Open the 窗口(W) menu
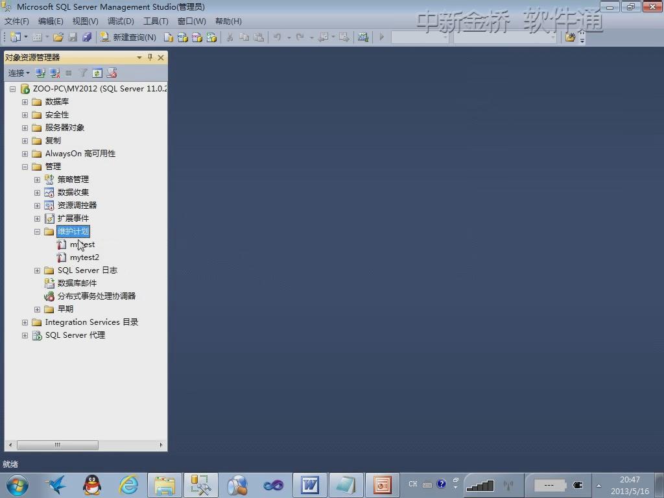The image size is (664, 498). (x=191, y=21)
